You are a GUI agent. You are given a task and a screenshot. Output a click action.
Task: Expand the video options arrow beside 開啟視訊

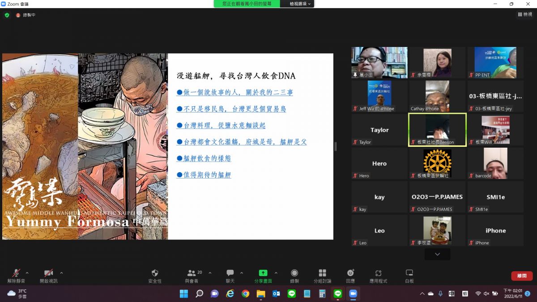pos(61,272)
